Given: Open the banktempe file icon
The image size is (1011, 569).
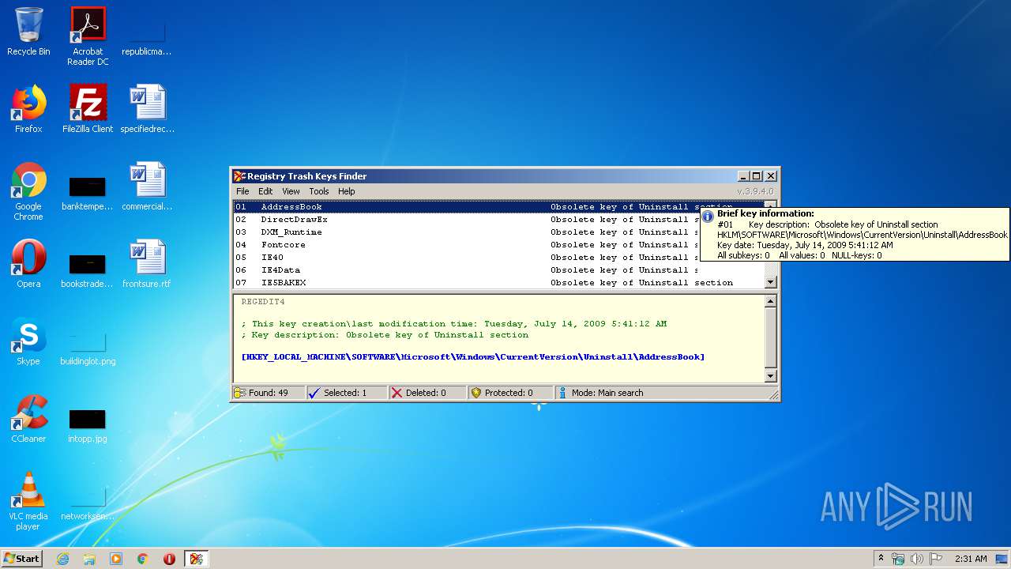Looking at the screenshot, I should click(x=88, y=193).
